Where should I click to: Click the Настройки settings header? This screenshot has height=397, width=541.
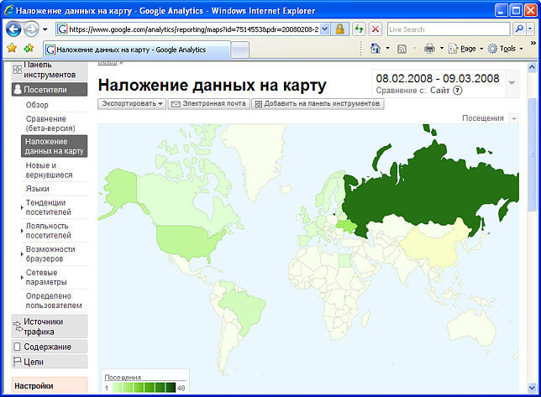50,385
